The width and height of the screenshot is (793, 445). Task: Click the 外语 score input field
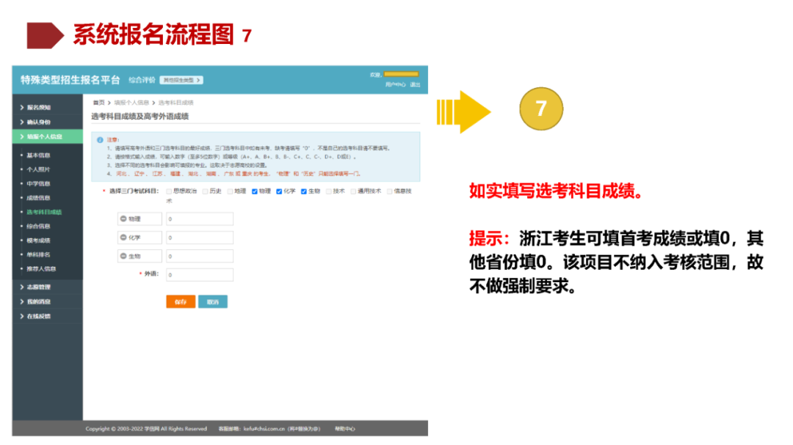pos(199,276)
